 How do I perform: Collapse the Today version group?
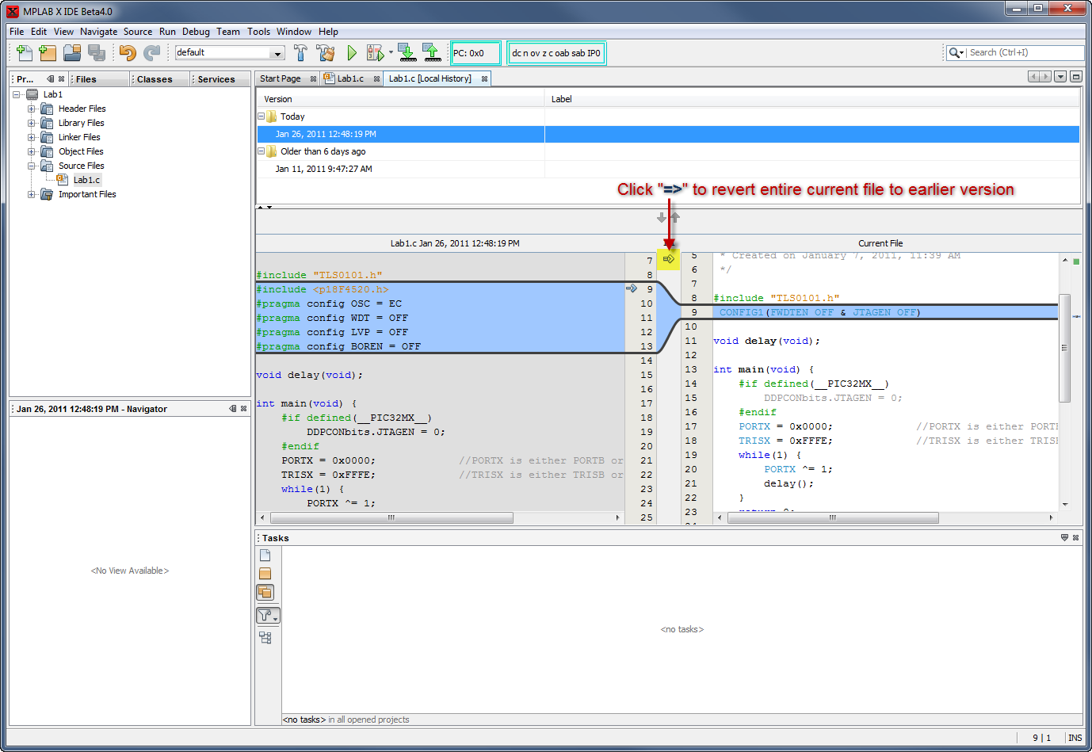262,116
